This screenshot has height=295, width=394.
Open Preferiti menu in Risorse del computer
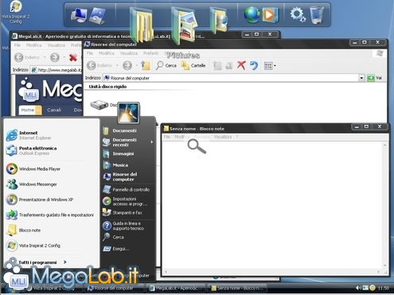[150, 53]
